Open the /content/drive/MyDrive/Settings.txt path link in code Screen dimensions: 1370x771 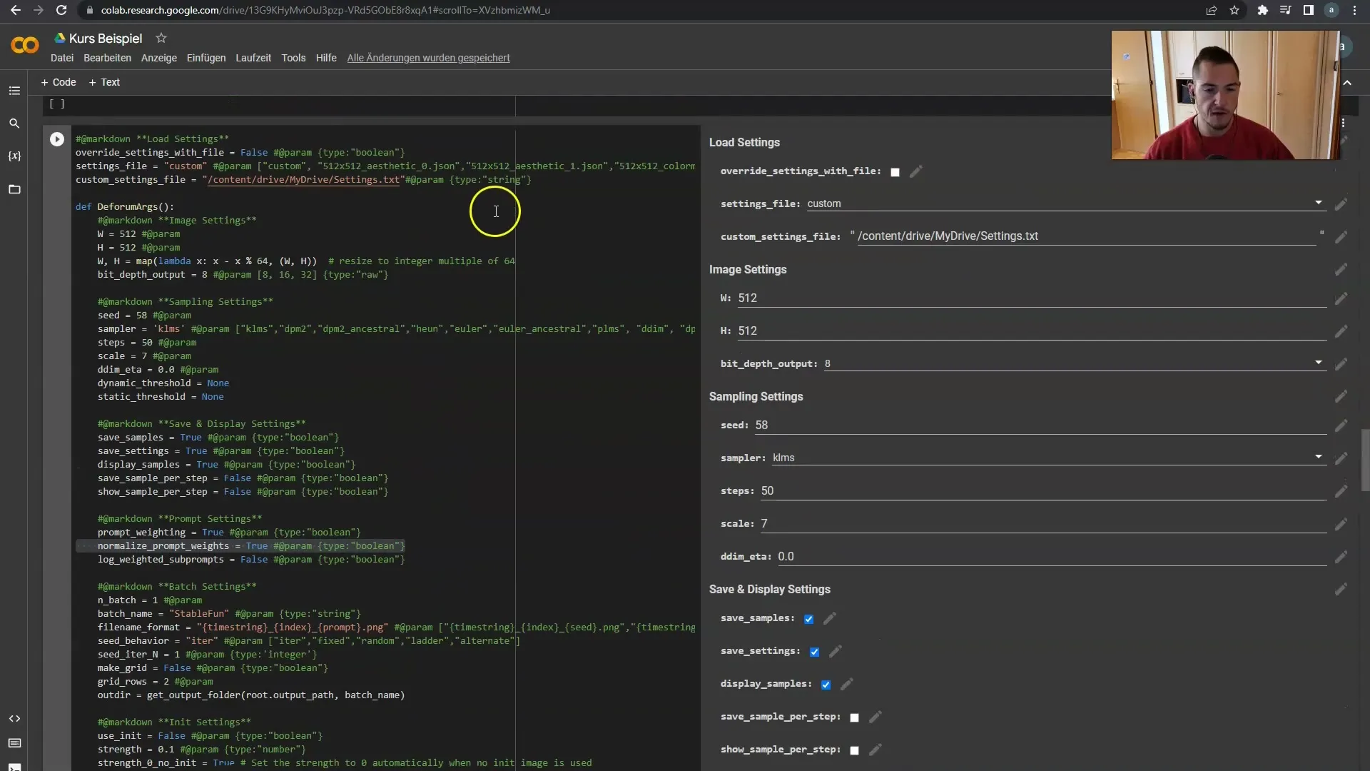[x=303, y=180]
